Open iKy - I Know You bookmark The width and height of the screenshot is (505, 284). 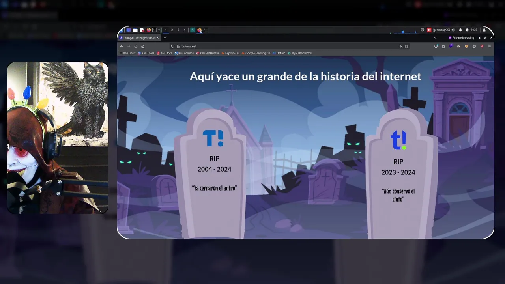point(300,53)
